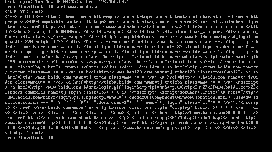272x152 pixels.
Task: Click the http://www.hao123.com URL
Action: pyautogui.click(x=125, y=72)
